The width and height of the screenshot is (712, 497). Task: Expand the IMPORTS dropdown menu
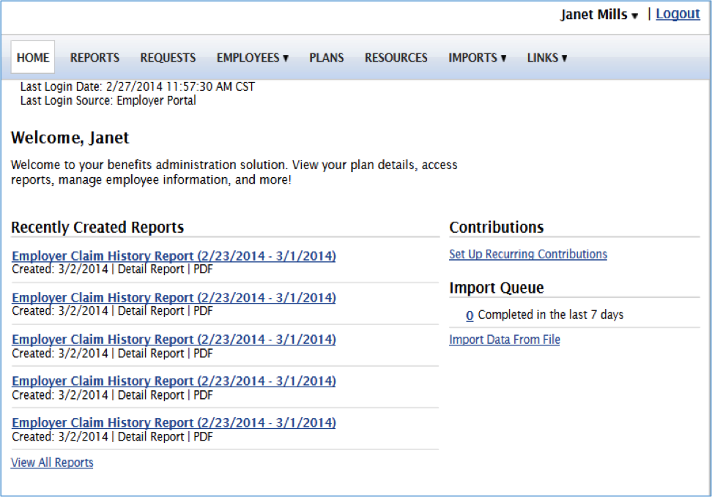pyautogui.click(x=478, y=58)
